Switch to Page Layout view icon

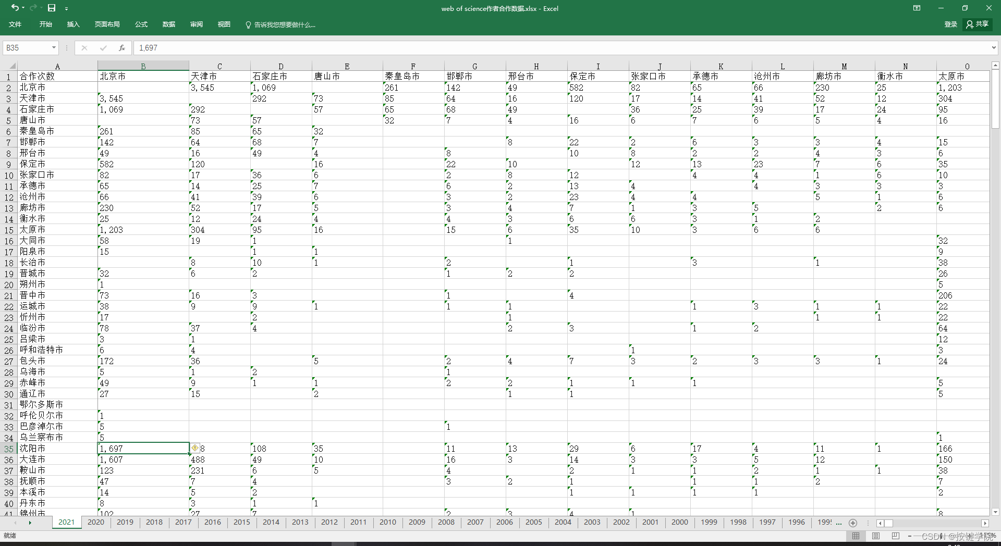(x=876, y=536)
